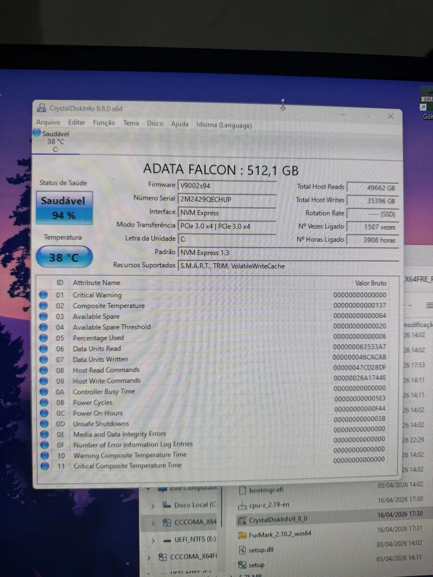The width and height of the screenshot is (433, 577).
Task: Expand UEFI_NTFS (E:) in Explorer tree
Action: point(153,540)
